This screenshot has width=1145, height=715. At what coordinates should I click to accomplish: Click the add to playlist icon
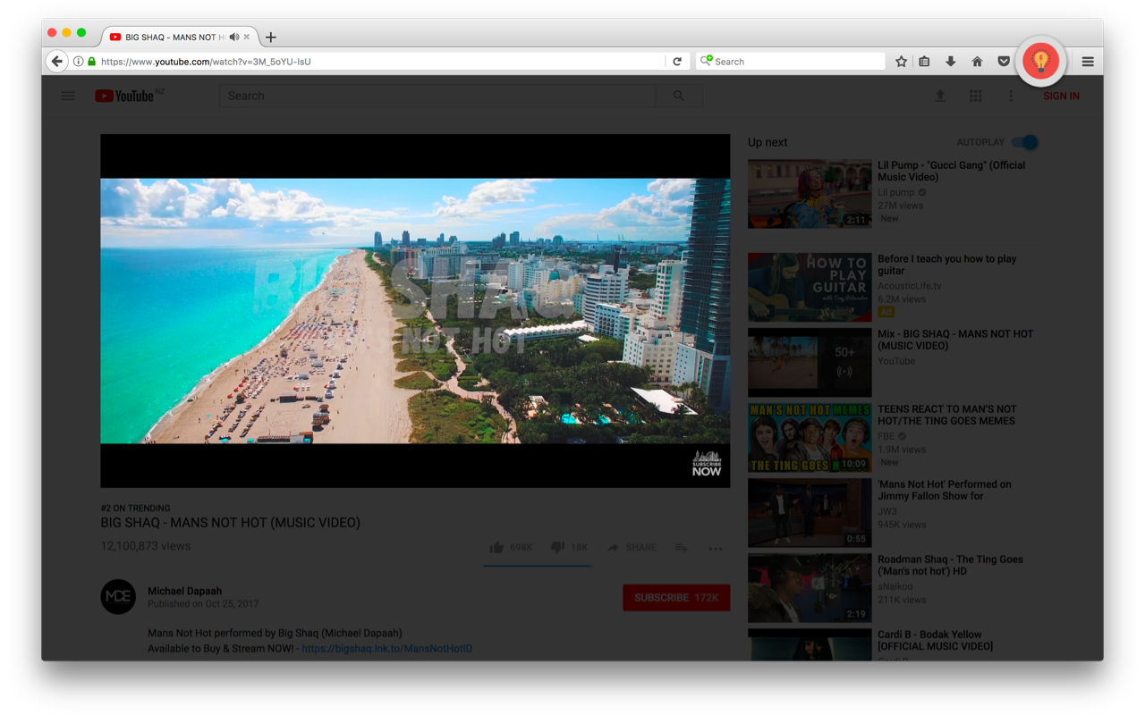click(x=682, y=548)
